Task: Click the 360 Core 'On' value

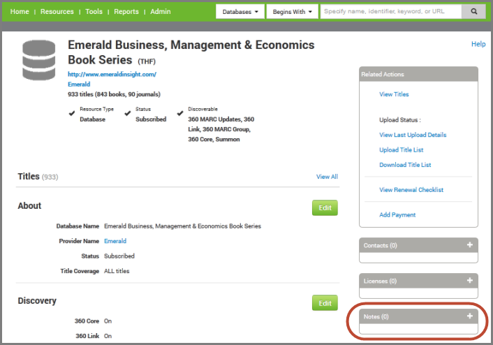Action: 108,321
